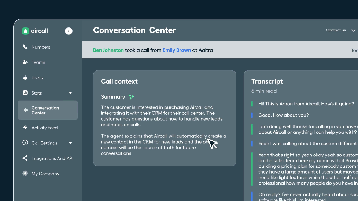Collapse sidebar with the back arrow button
This screenshot has height=201, width=358.
coord(69,31)
